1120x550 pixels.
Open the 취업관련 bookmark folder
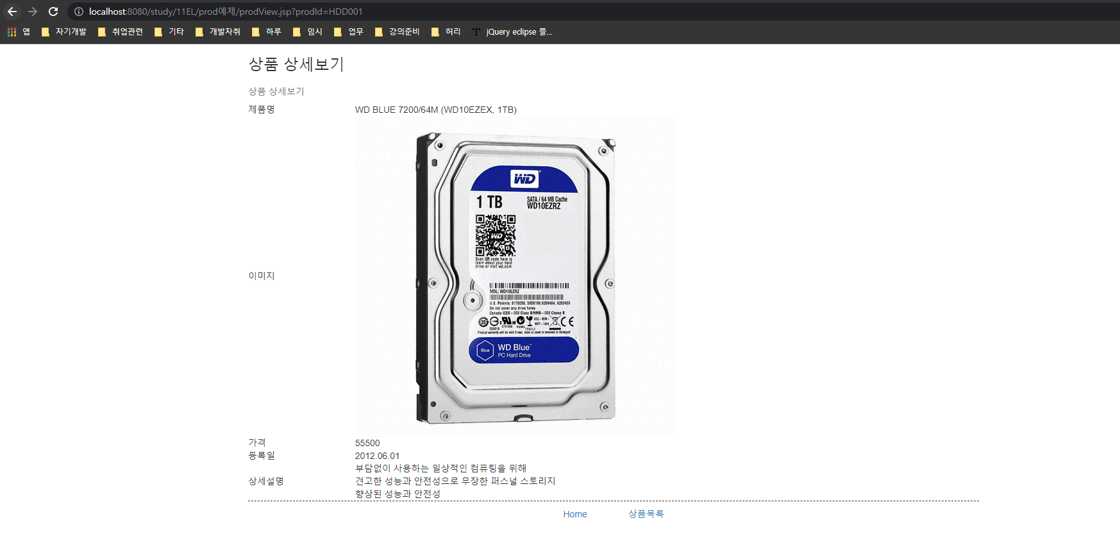point(120,31)
